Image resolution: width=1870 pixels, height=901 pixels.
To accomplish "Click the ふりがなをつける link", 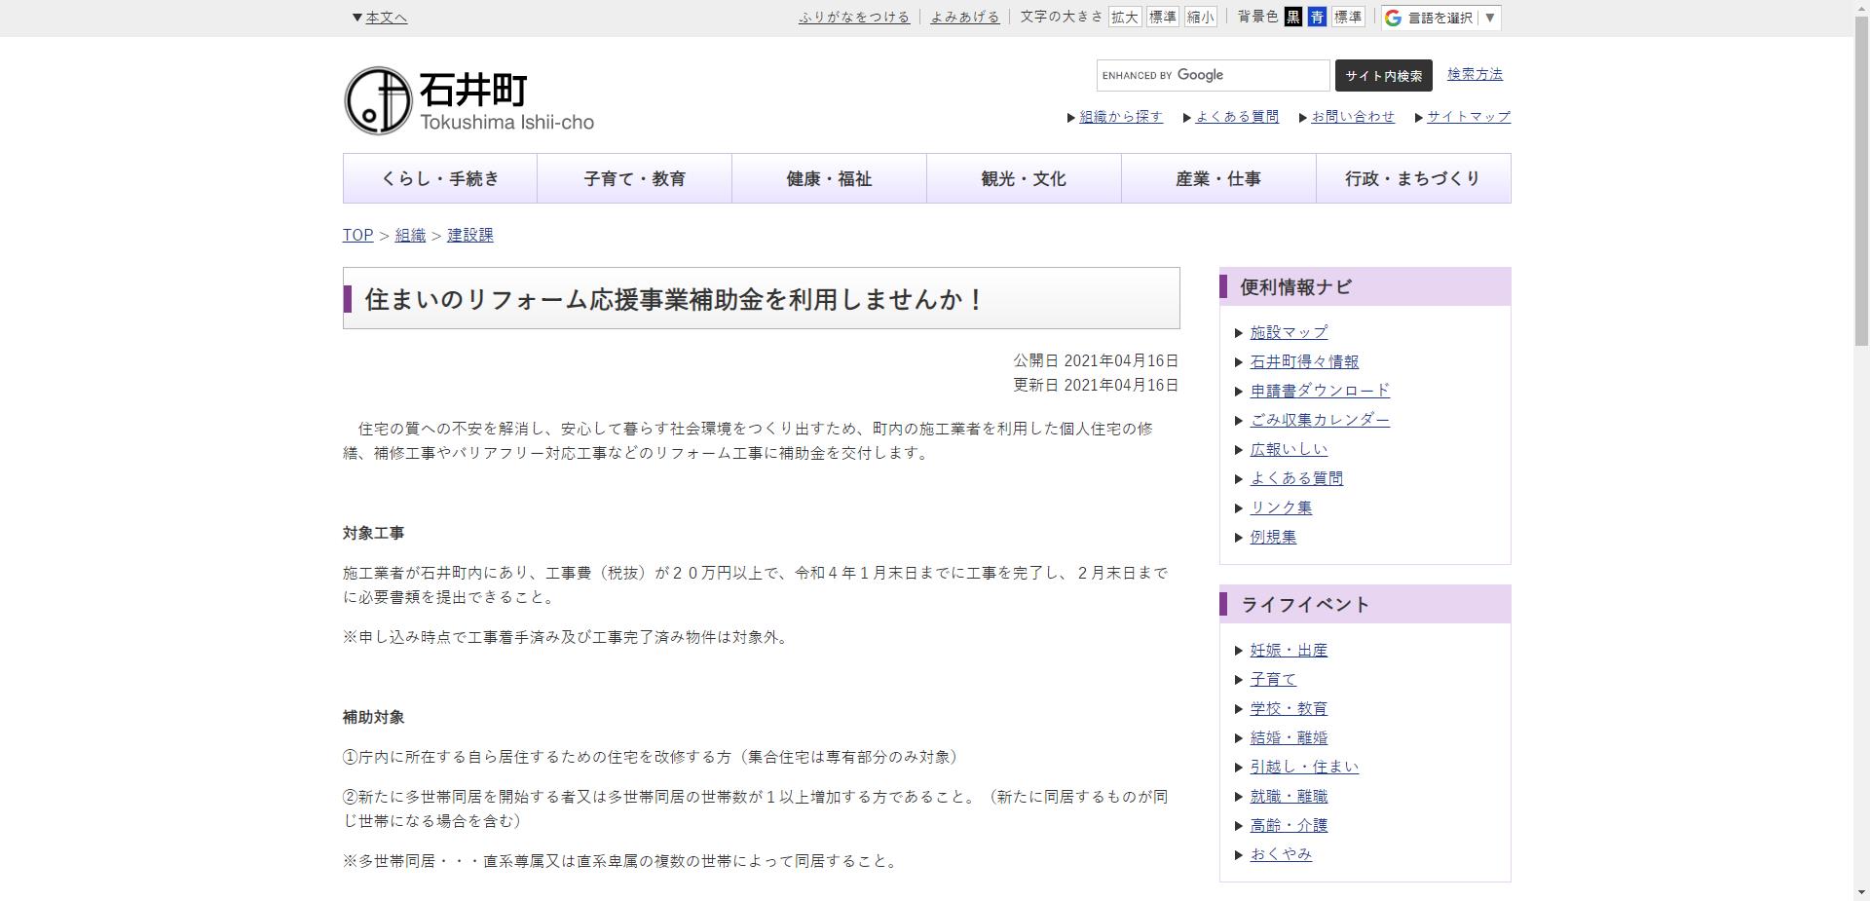I will point(854,17).
